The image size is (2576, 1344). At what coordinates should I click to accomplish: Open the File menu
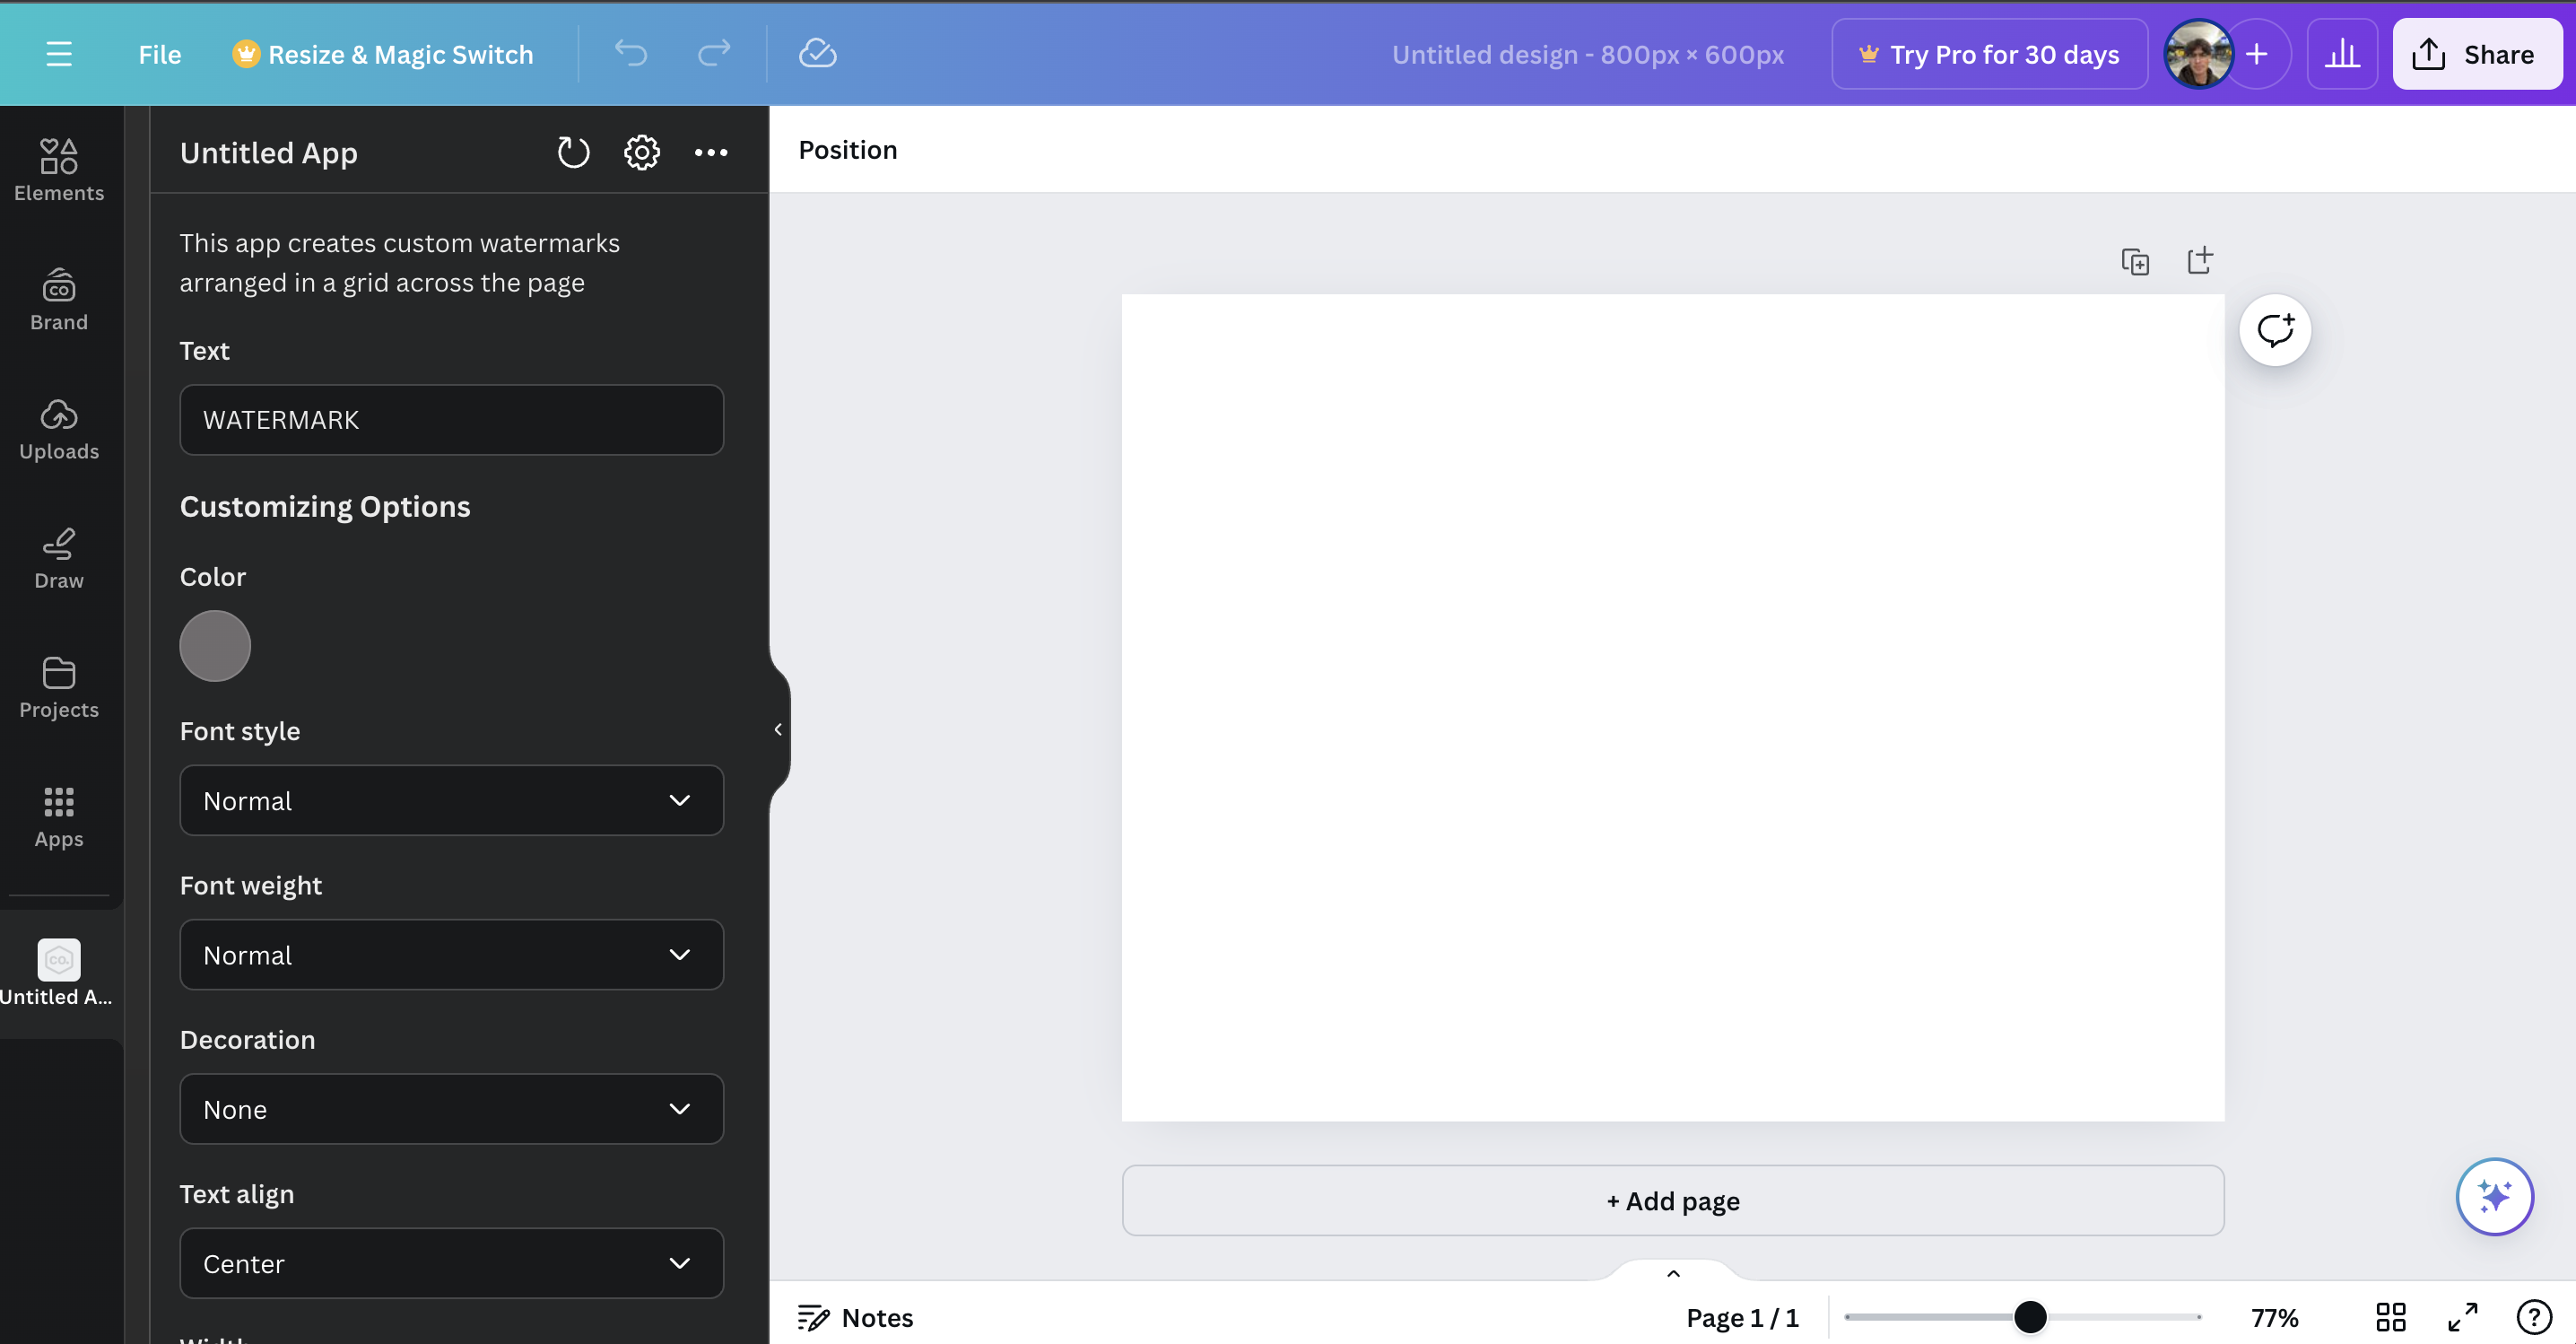pyautogui.click(x=159, y=54)
